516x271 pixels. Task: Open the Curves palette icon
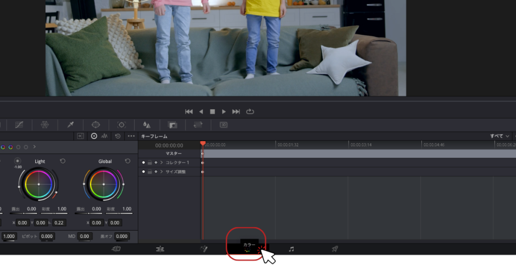(x=20, y=124)
